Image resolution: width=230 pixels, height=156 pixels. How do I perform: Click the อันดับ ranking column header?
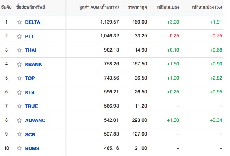[6, 7]
